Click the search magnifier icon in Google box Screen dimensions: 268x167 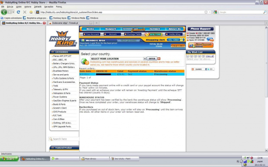[265, 12]
